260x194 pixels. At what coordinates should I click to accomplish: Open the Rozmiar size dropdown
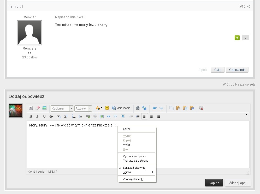point(83,108)
